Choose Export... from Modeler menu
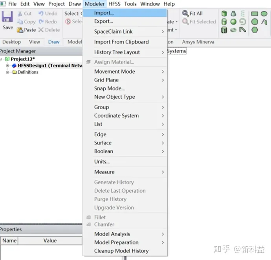271x260 pixels. tap(125, 22)
